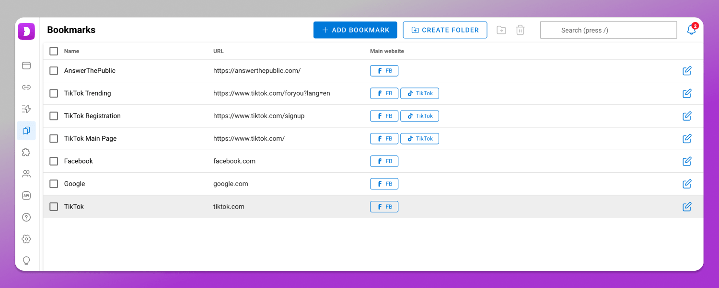Click FB tag in tiktok.com row
The image size is (719, 288).
click(384, 207)
